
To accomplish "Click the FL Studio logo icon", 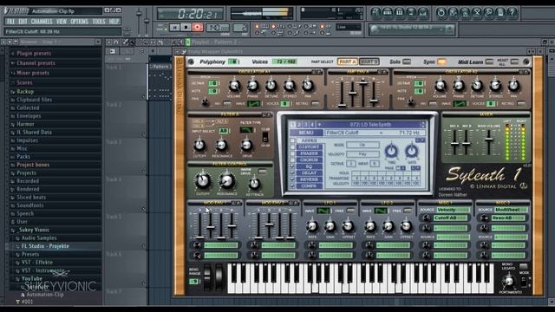I will pos(16,11).
